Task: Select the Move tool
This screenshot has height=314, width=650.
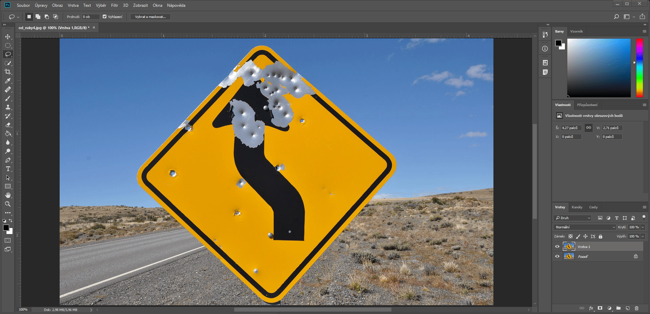Action: 8,37
